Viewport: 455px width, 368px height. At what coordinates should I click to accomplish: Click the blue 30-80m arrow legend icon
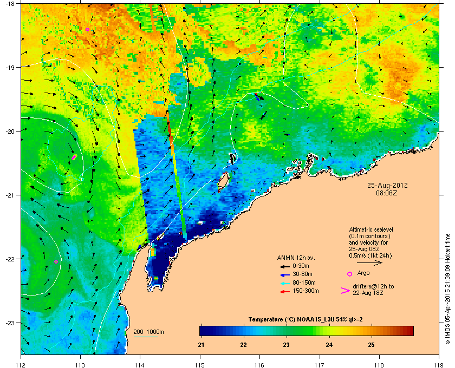point(285,275)
